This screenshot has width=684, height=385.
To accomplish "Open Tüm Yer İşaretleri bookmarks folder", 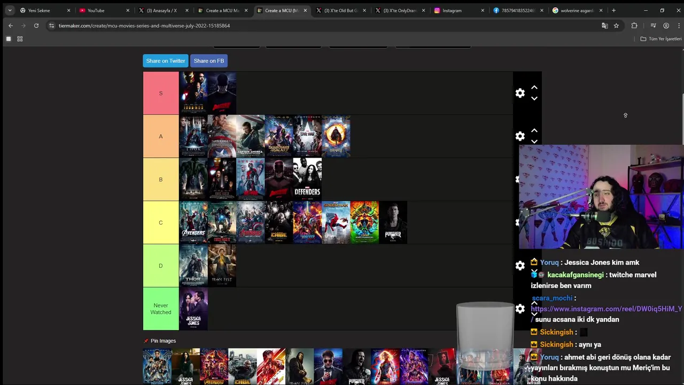I will coord(661,39).
